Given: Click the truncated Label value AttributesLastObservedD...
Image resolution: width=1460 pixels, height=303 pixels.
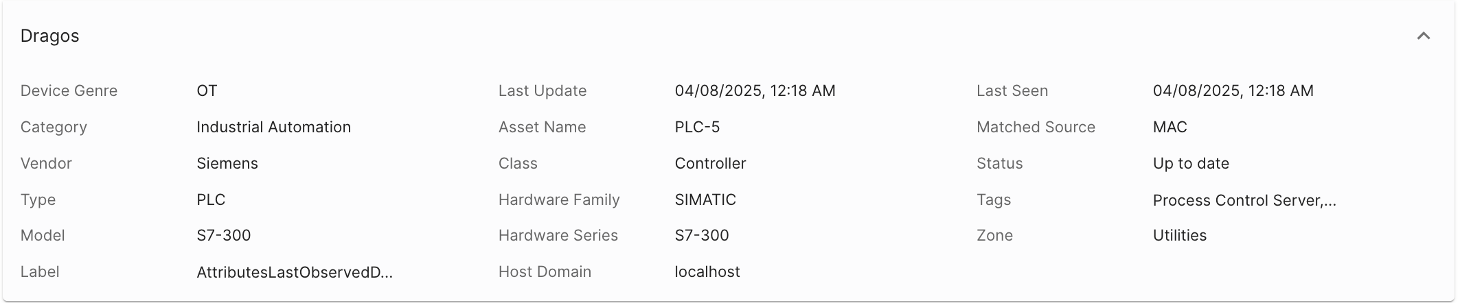Looking at the screenshot, I should click(294, 272).
